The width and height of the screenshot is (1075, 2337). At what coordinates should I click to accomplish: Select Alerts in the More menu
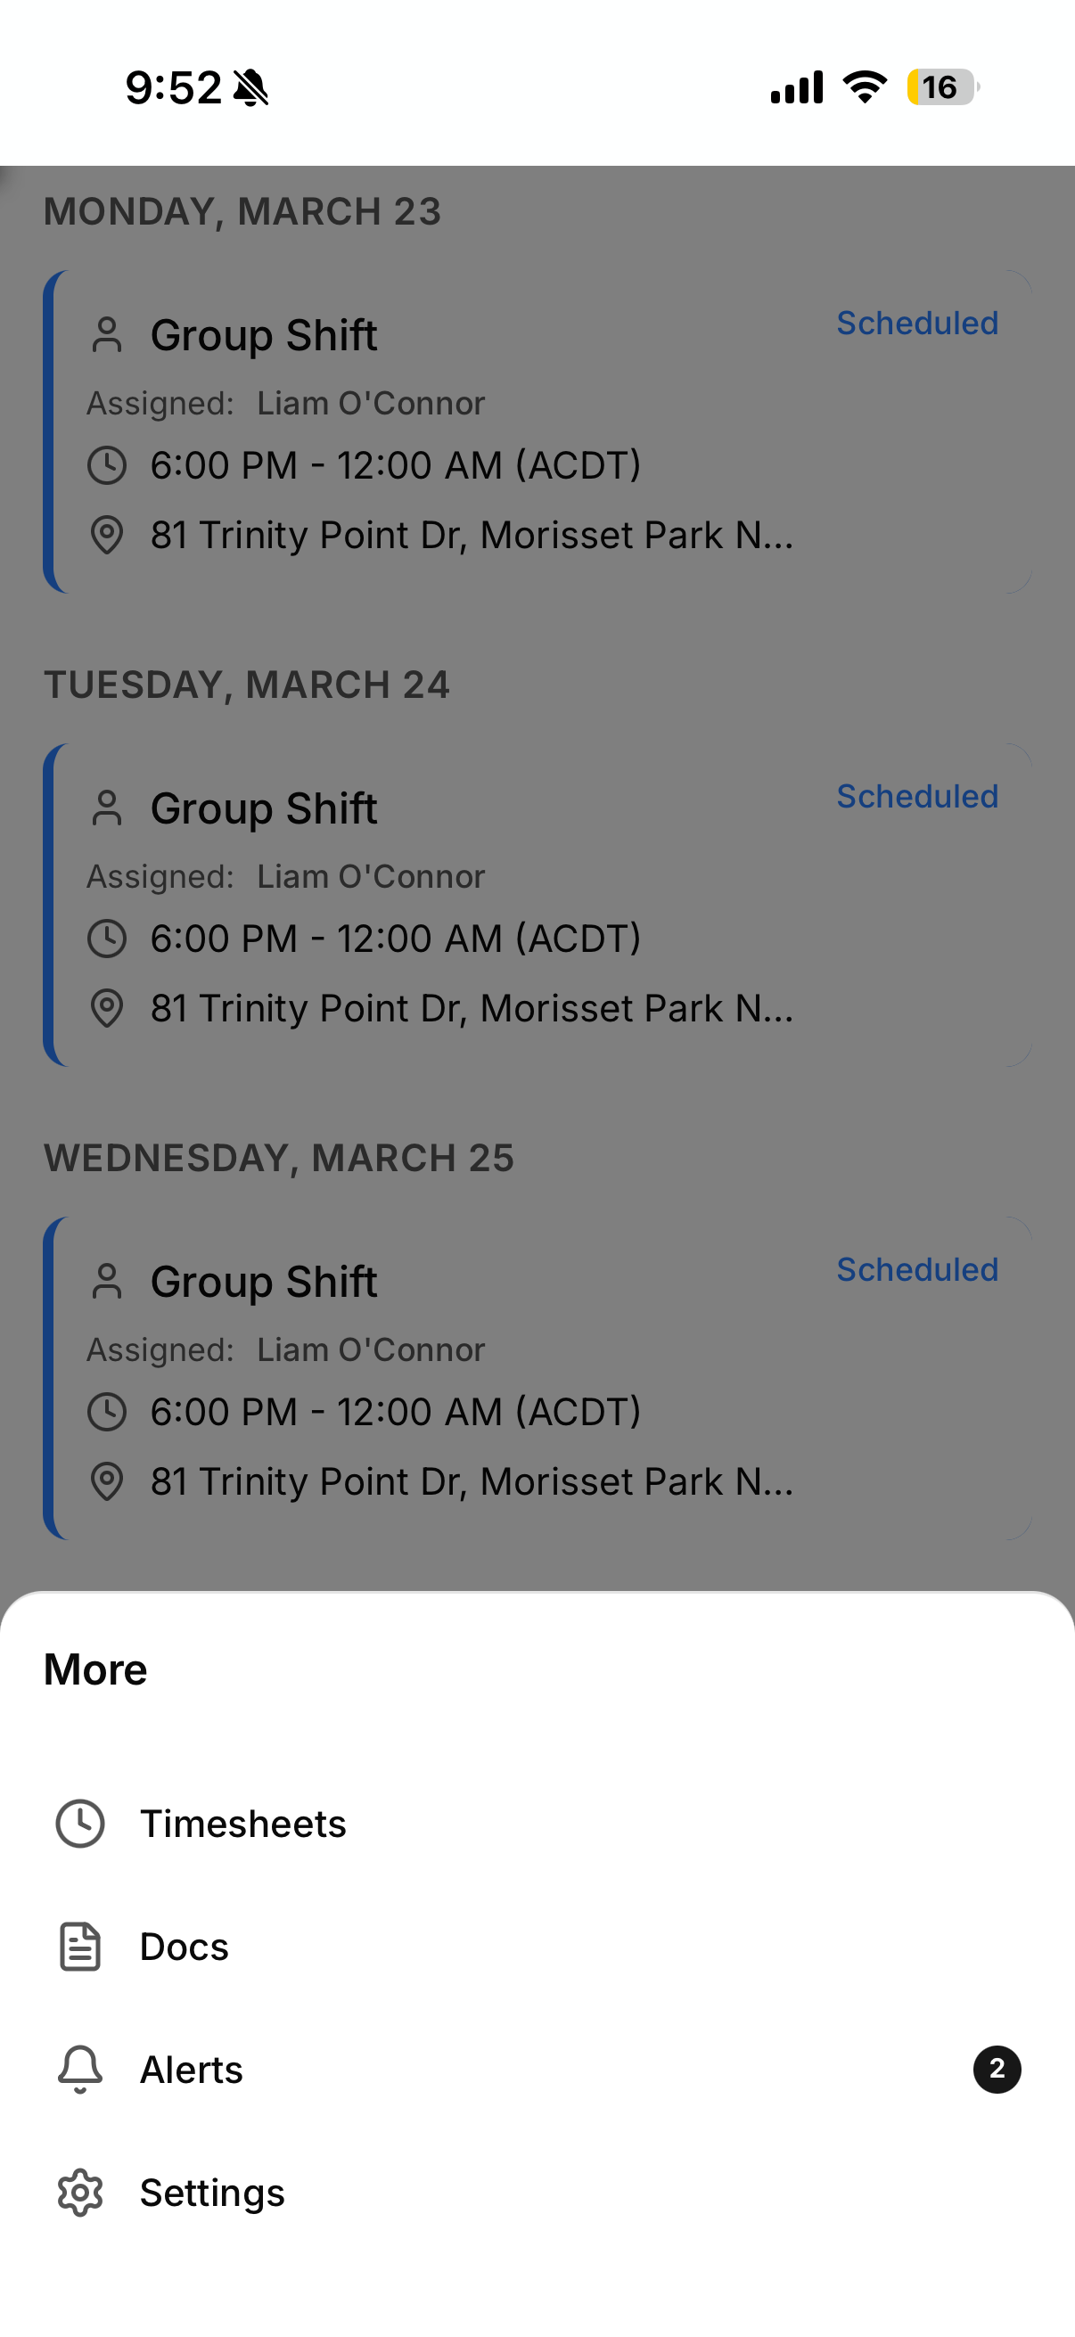coord(192,2070)
